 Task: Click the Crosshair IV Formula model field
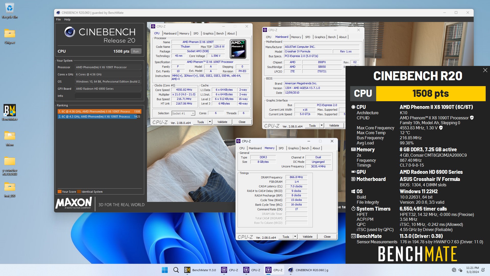click(x=308, y=51)
